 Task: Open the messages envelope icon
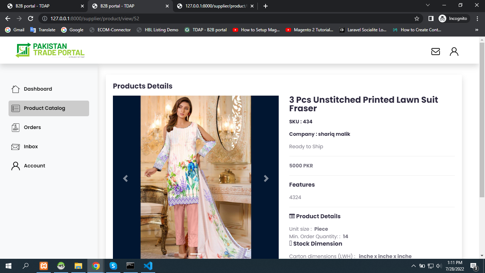[x=435, y=51]
